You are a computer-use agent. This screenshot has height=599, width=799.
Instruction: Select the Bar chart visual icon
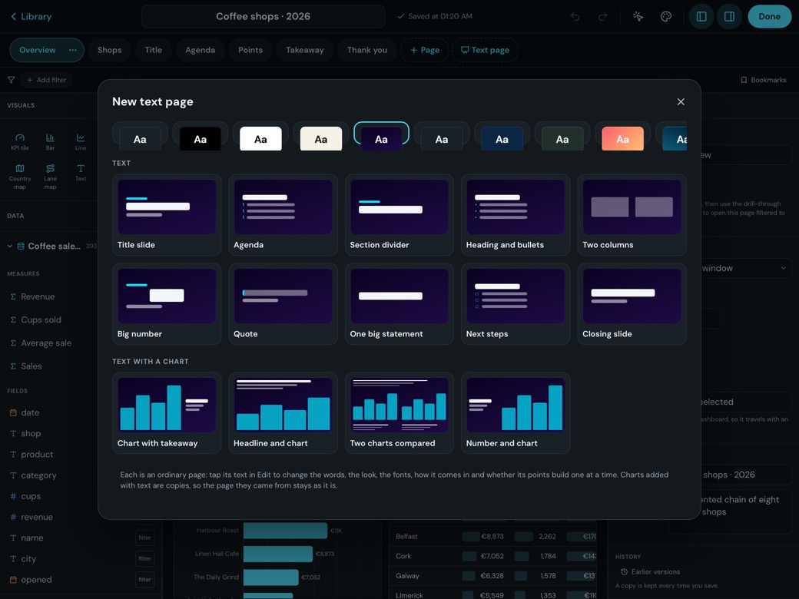(50, 142)
